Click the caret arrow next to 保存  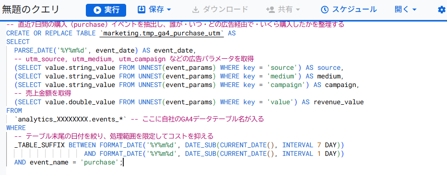tap(168, 10)
